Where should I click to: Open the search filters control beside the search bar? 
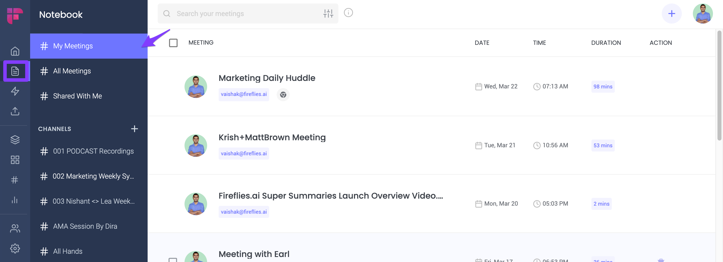[x=328, y=13]
